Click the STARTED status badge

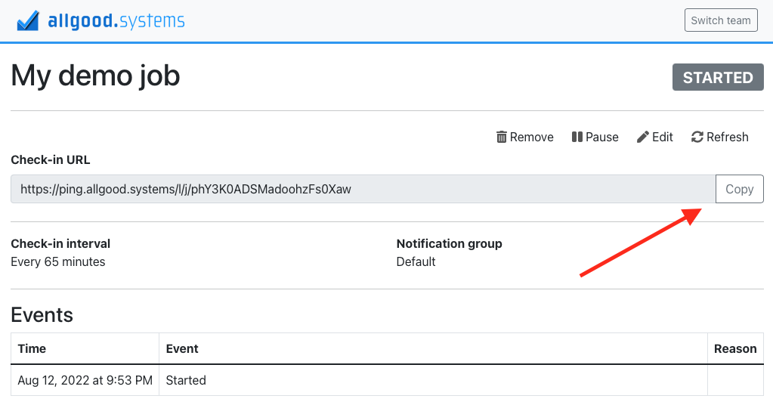(717, 77)
